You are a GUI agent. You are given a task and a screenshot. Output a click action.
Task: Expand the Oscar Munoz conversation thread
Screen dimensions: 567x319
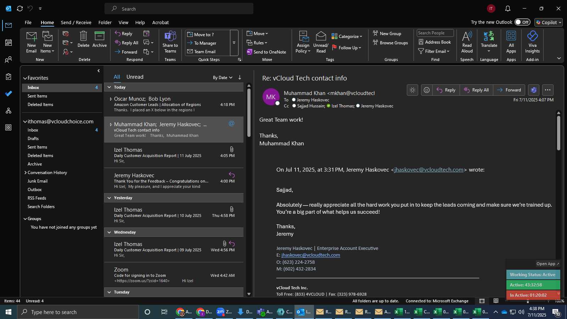(x=111, y=99)
